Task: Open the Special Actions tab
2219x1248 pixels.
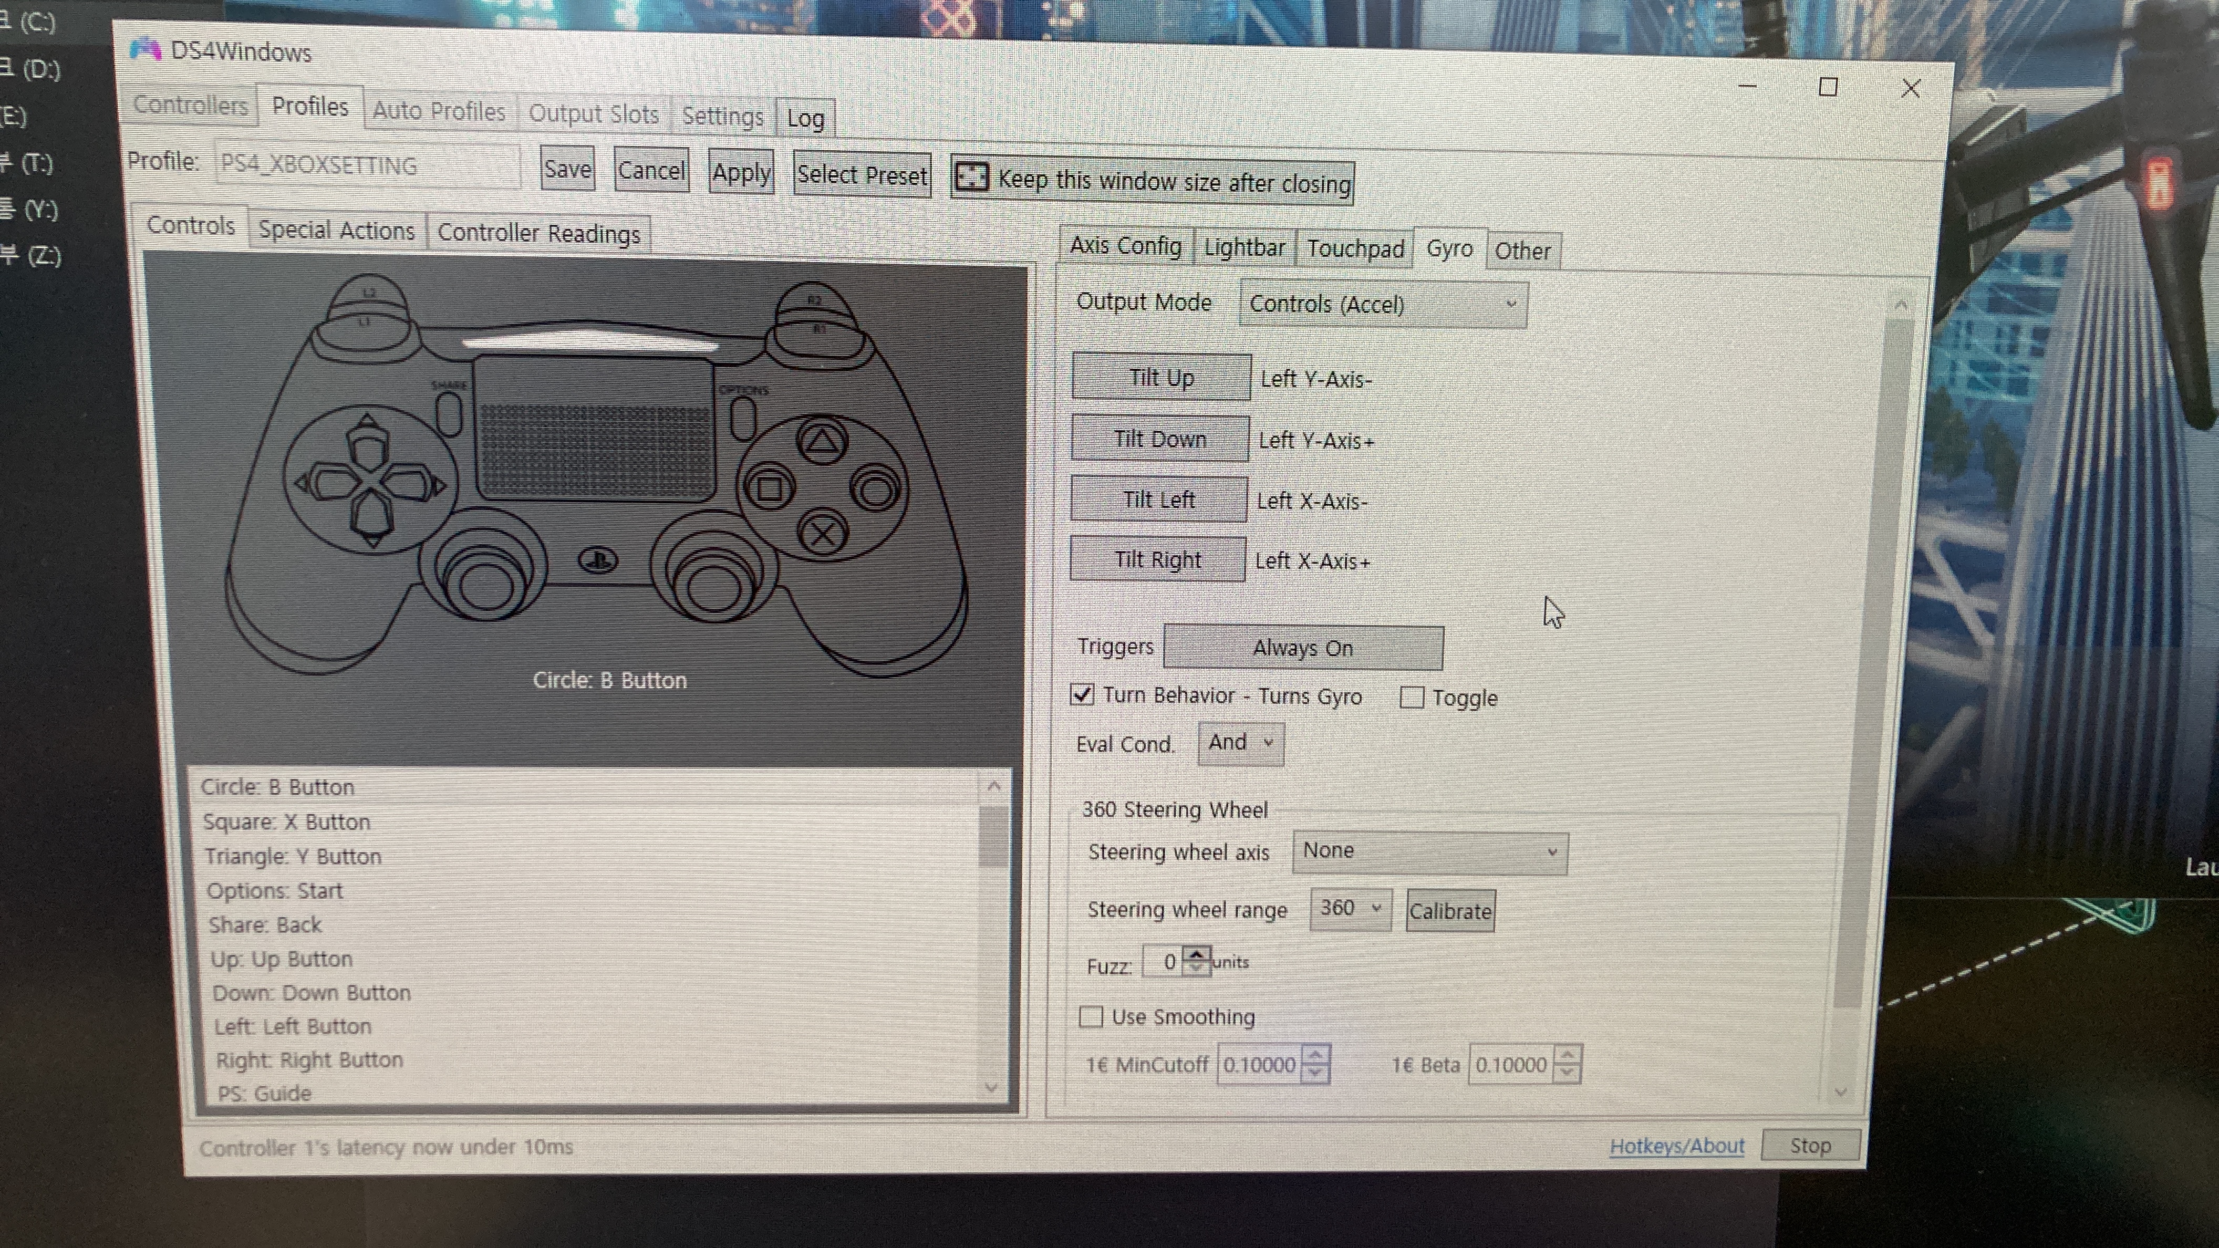Action: (x=337, y=231)
